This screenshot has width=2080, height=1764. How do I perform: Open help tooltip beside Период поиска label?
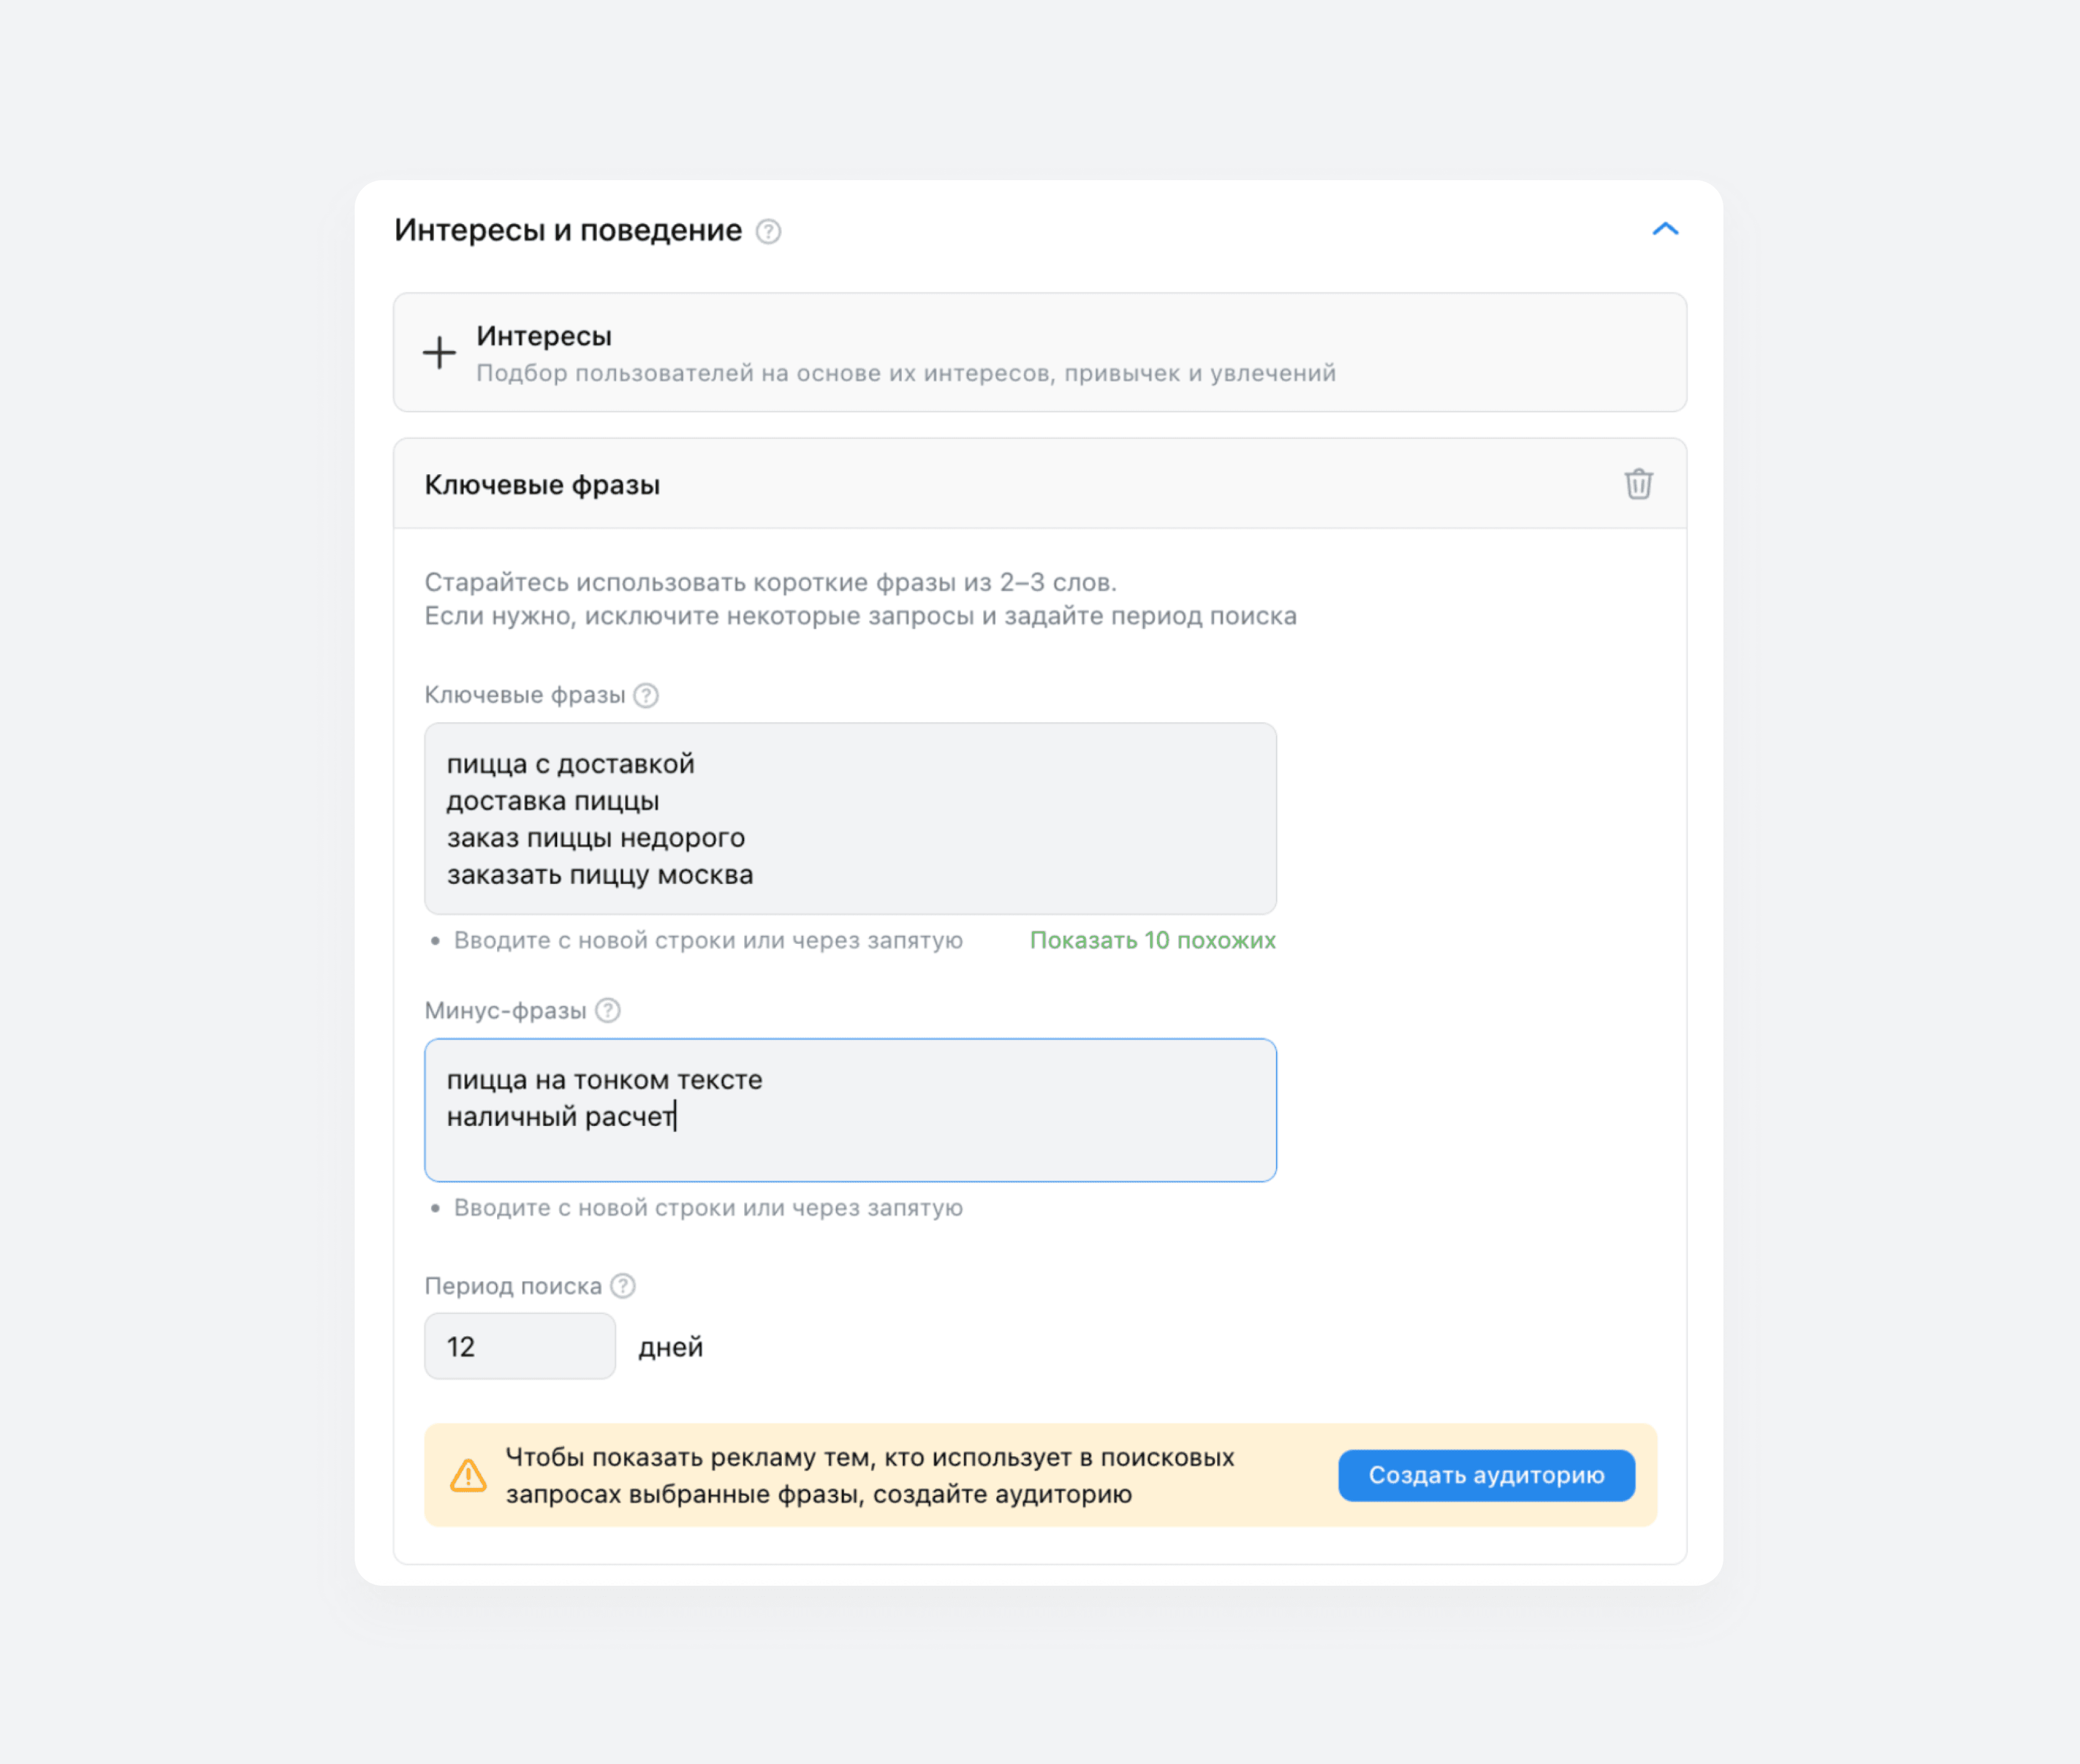[x=623, y=1286]
